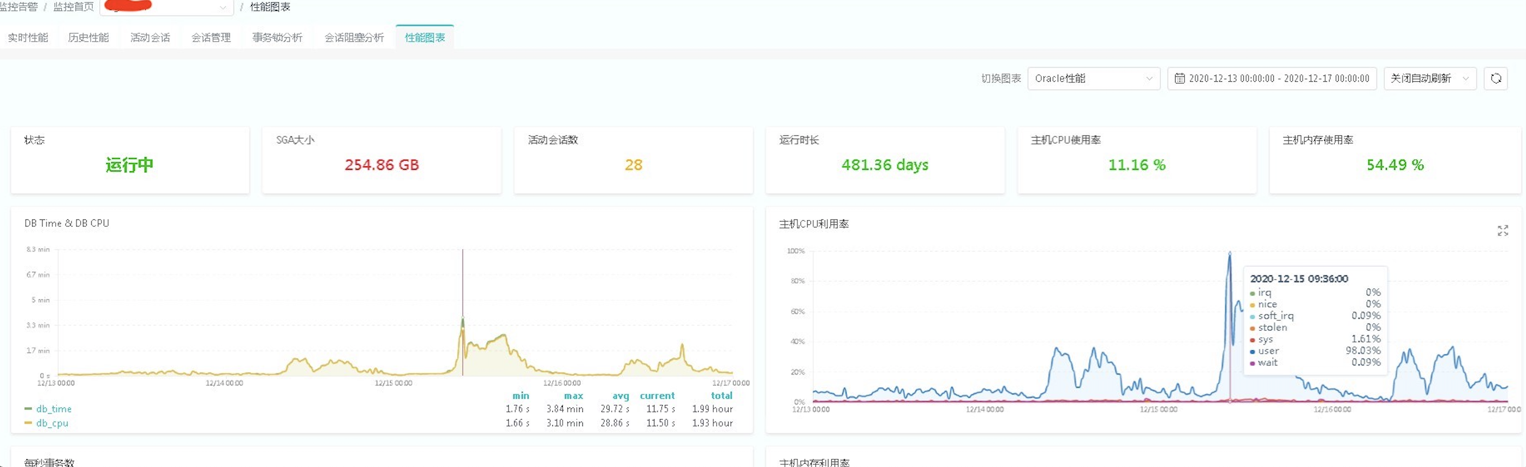
Task: Click the calendar icon in date range
Action: [1179, 78]
